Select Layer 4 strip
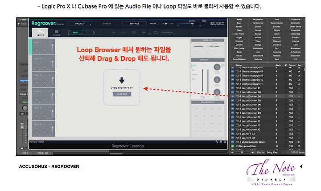This screenshot has width=321, height=191. (43, 95)
